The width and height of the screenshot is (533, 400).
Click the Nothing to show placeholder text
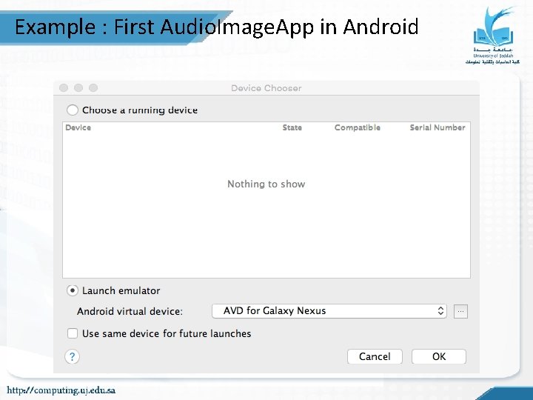pyautogui.click(x=266, y=184)
